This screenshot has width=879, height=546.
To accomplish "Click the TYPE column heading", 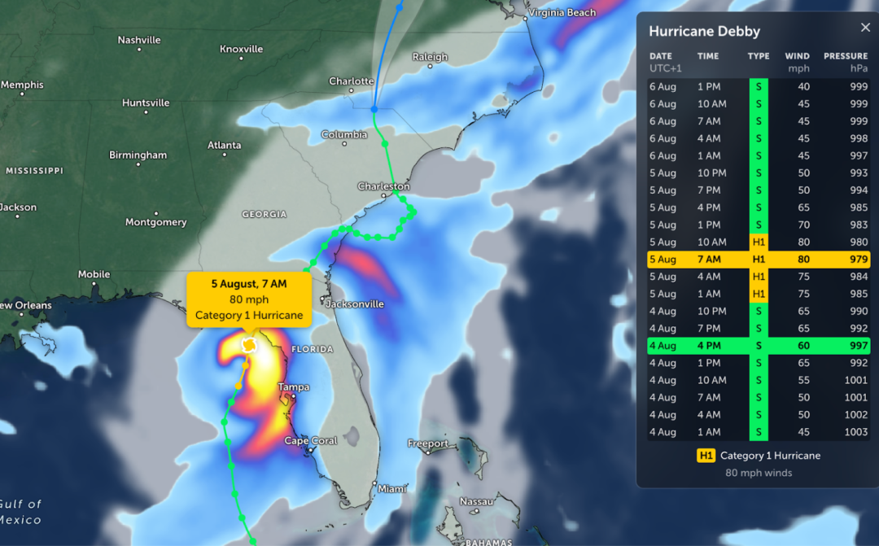I will [x=758, y=56].
